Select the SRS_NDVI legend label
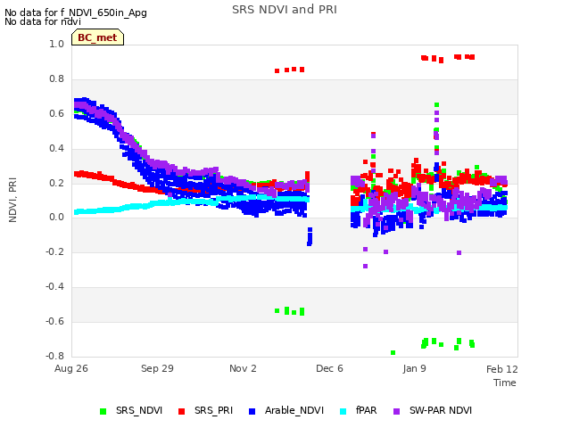The width and height of the screenshot is (571, 428). (139, 410)
